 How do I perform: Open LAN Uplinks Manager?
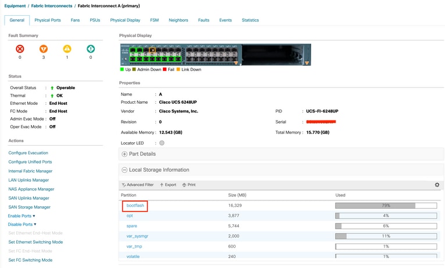[29, 180]
